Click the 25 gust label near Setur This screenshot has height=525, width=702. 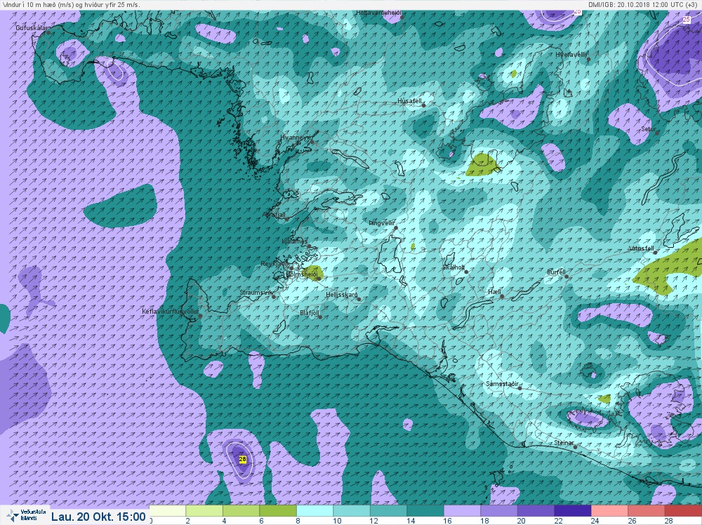pos(687,20)
